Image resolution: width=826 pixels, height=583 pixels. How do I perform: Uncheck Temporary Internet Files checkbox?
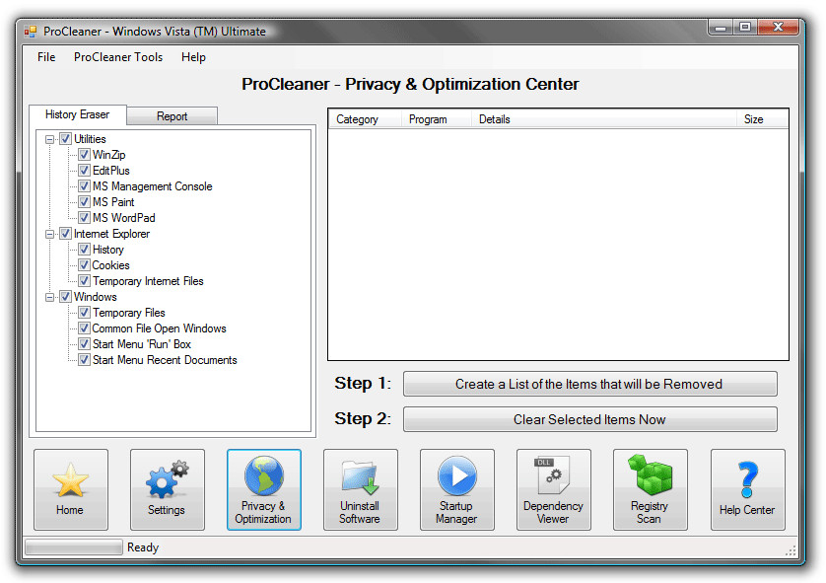(x=84, y=281)
